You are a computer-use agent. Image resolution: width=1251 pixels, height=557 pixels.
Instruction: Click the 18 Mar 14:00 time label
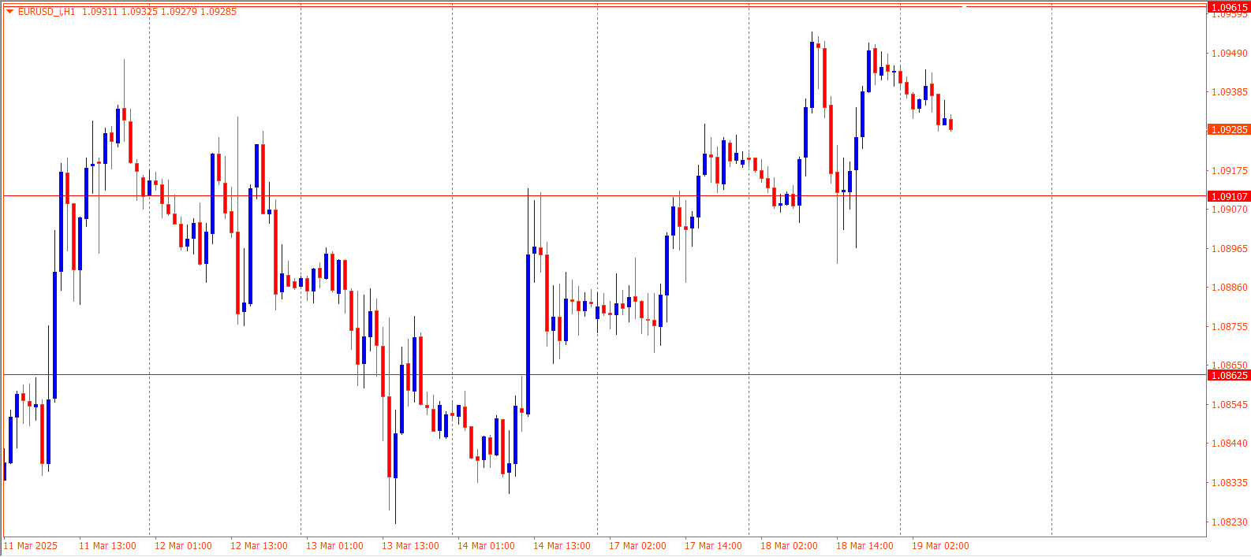coord(864,546)
